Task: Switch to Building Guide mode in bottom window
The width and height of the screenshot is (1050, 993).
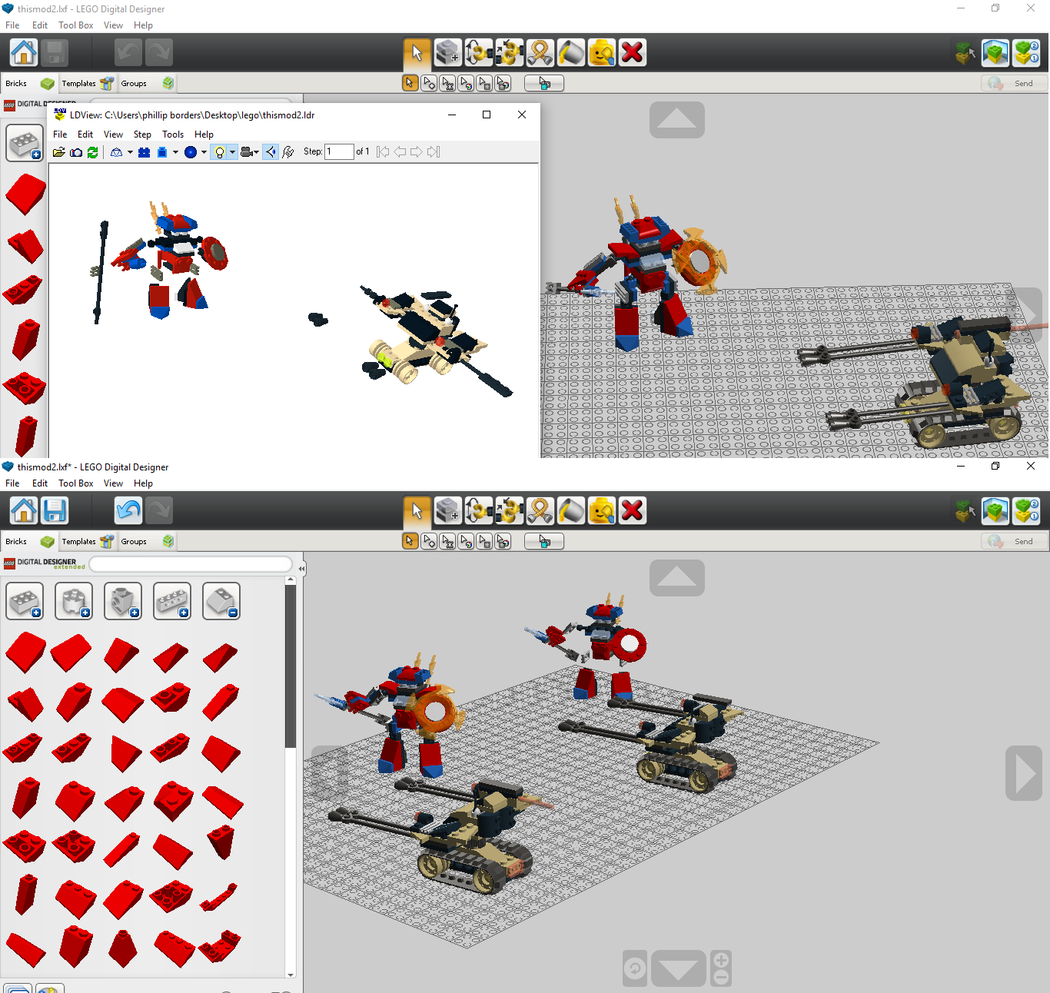Action: 1026,510
